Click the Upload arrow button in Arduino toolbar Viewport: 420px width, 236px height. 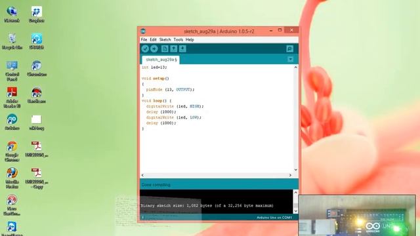coord(154,49)
